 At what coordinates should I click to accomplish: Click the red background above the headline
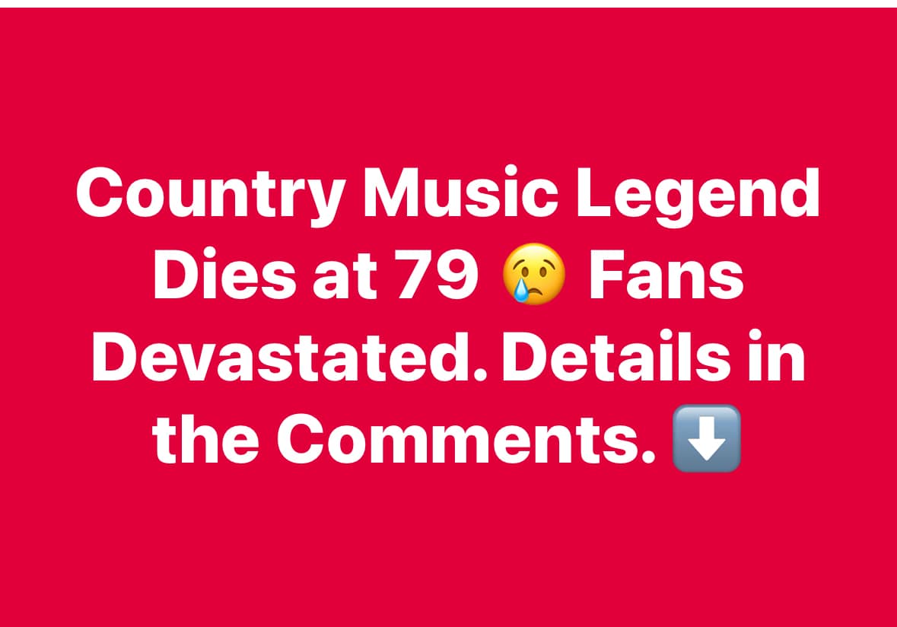[x=449, y=86]
